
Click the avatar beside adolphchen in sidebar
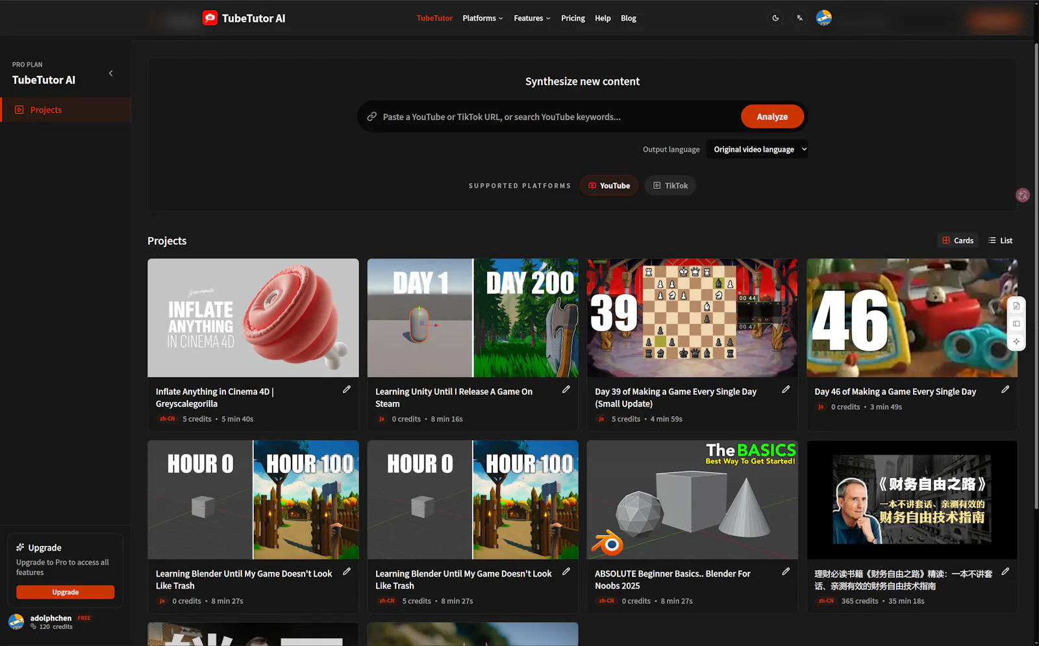pyautogui.click(x=16, y=621)
